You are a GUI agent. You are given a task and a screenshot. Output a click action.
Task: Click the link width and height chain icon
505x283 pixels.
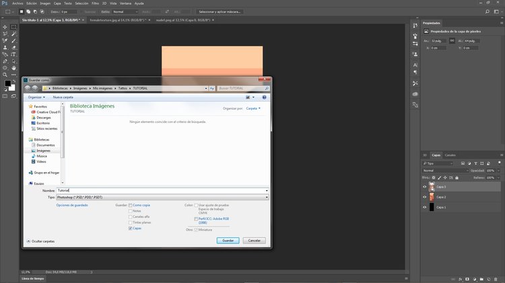coord(452,41)
